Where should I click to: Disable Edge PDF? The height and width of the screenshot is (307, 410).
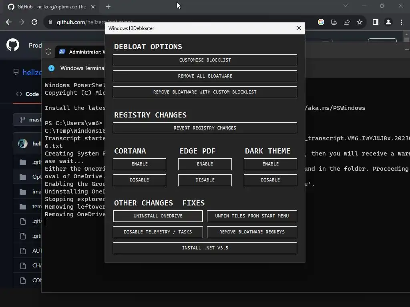pyautogui.click(x=205, y=180)
